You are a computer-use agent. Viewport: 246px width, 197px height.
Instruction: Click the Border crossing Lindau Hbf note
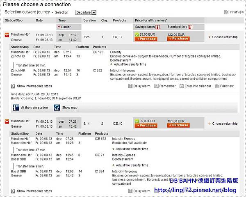[x=46, y=98]
